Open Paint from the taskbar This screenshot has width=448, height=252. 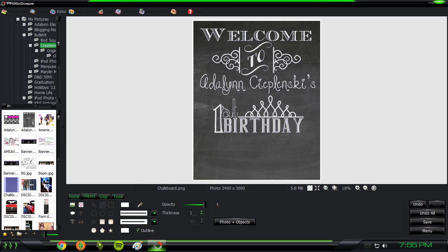tap(137, 245)
